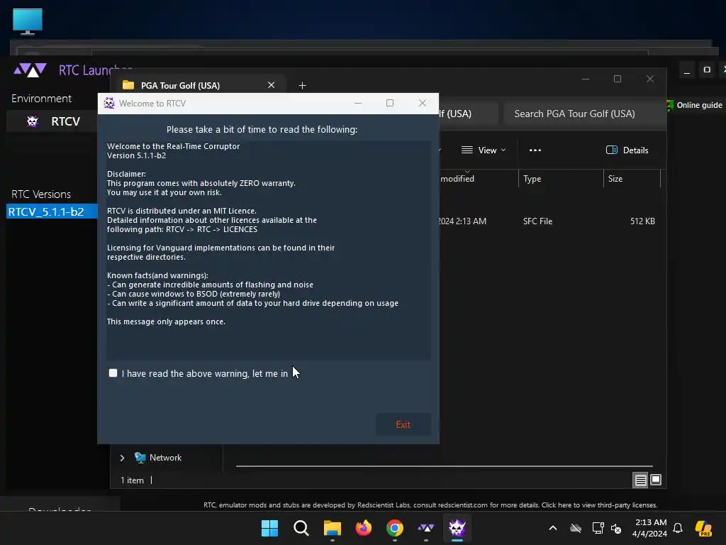726x545 pixels.
Task: Open muted volume tray icon
Action: (x=616, y=528)
